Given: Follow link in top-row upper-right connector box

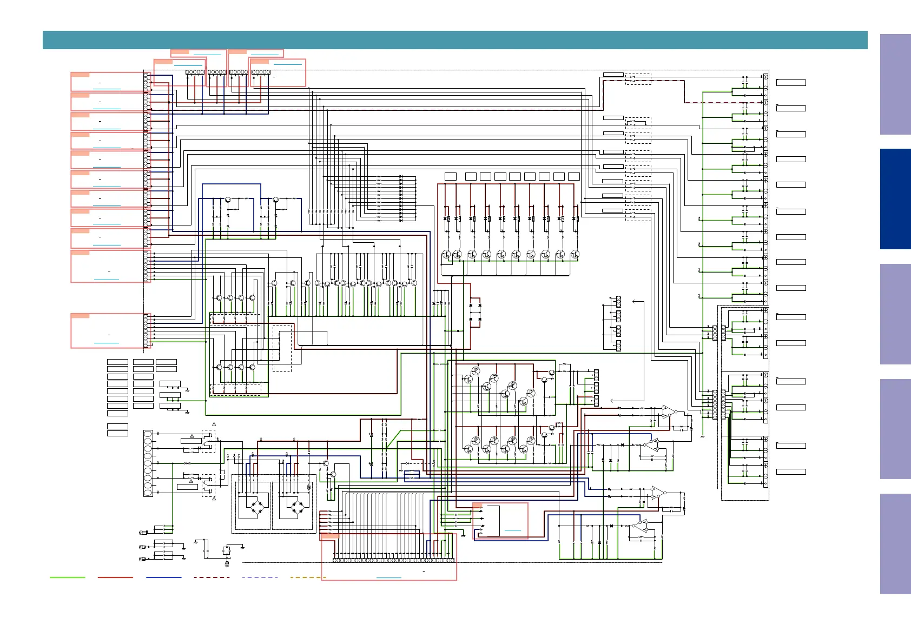Looking at the screenshot, I should click(x=265, y=54).
